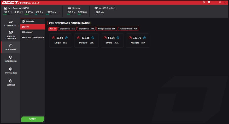Image resolution: width=229 pixels, height=124 pixels.
Task: Click the CPU temperature 39.0 °C reading
Action: click(8, 12)
